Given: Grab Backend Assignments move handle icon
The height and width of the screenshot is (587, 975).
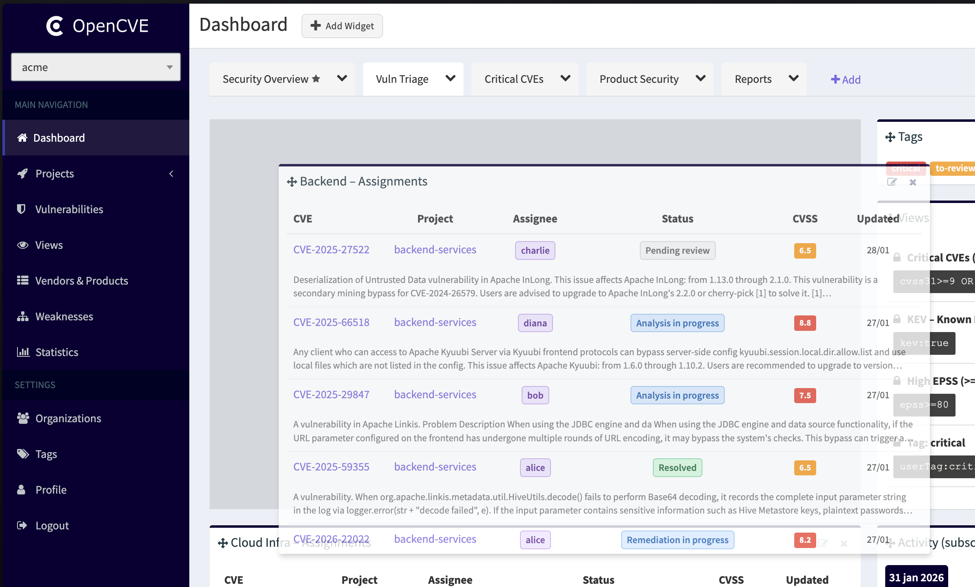Looking at the screenshot, I should 291,181.
